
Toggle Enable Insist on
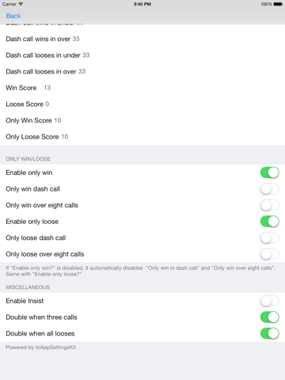coord(269,301)
